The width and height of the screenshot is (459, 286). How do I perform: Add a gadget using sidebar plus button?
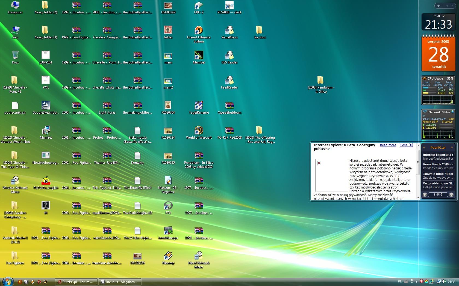(438, 6)
